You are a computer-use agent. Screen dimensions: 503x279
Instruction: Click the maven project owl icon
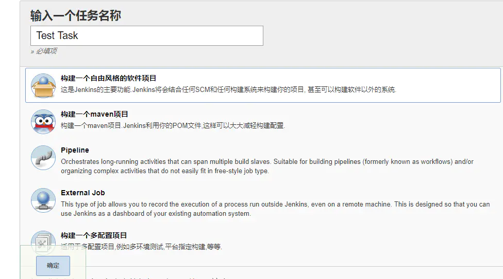click(x=43, y=122)
